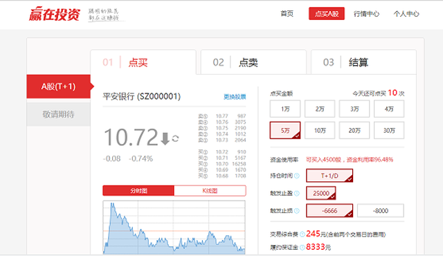This screenshot has height=256, width=443.
Task: Switch to the 02 点卖 tab
Action: [x=253, y=62]
